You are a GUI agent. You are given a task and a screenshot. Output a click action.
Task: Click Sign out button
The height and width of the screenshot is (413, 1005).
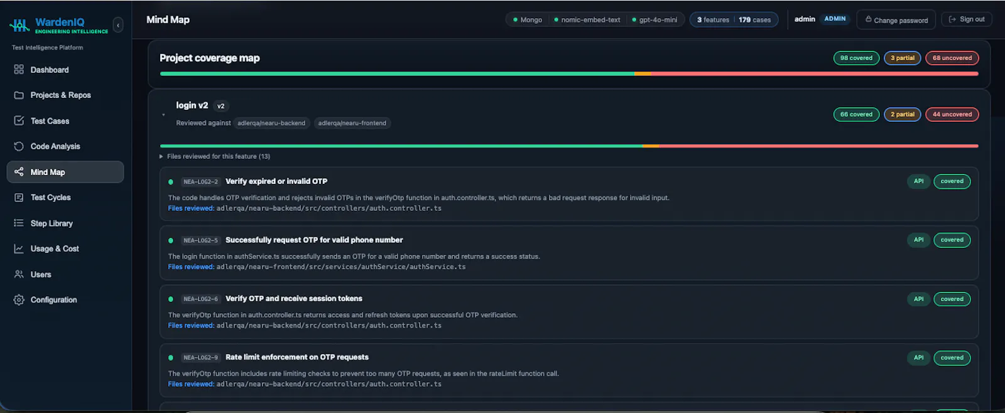[x=967, y=19]
